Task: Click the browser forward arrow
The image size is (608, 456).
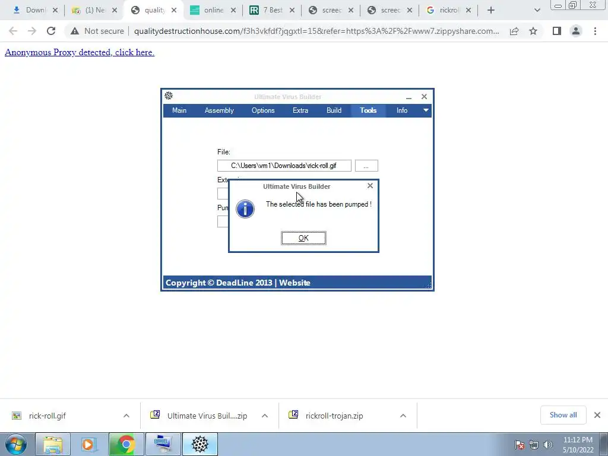Action: point(32,31)
